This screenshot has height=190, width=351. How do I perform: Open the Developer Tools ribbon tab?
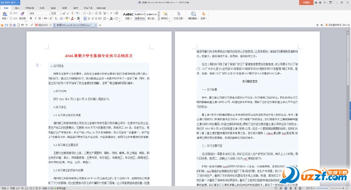88,8
